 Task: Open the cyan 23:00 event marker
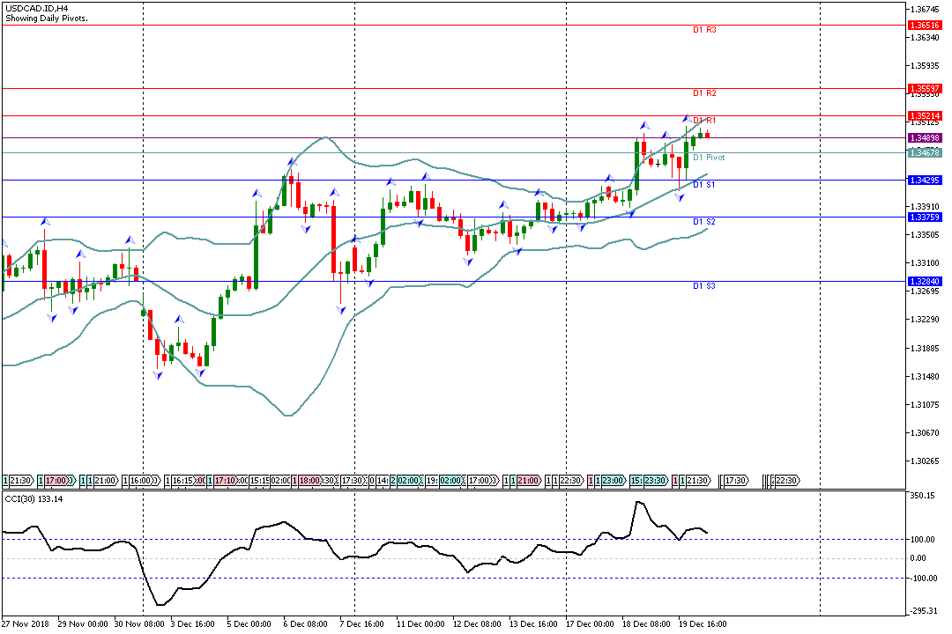pyautogui.click(x=613, y=481)
